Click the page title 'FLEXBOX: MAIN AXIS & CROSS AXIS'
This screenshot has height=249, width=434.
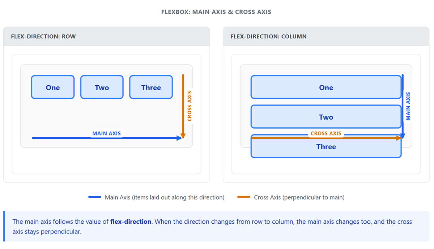point(216,12)
